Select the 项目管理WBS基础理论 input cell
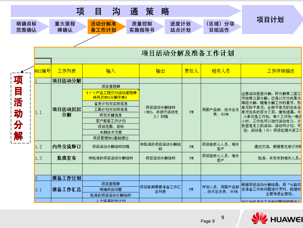Image resolution: width=303 pixels, height=228 pixels. tap(111, 138)
